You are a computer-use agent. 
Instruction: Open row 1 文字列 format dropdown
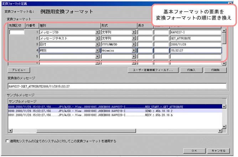tap(134, 32)
